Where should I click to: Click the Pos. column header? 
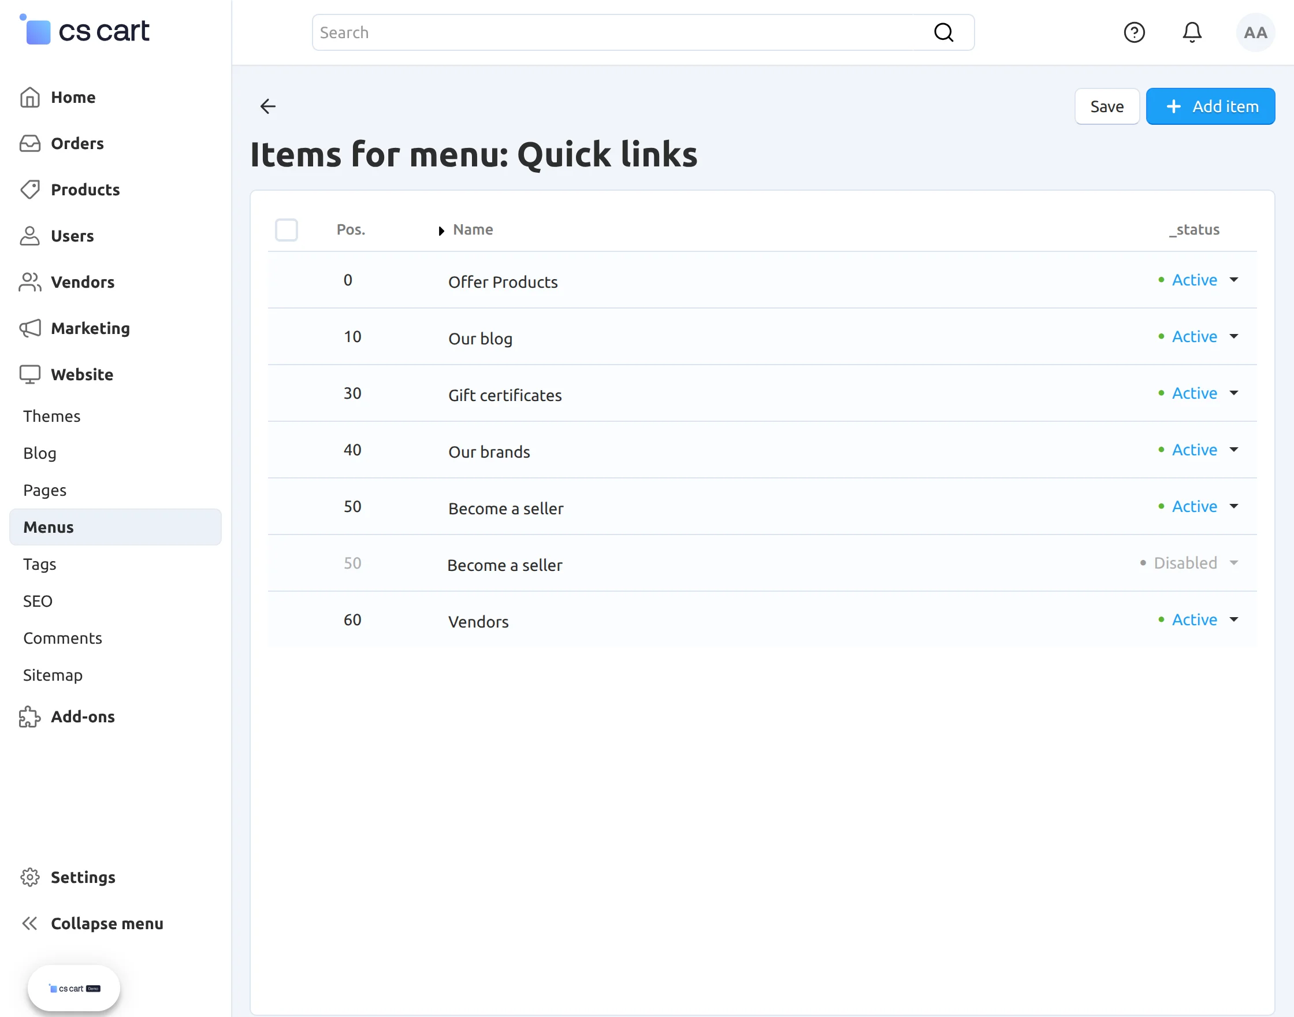point(351,230)
